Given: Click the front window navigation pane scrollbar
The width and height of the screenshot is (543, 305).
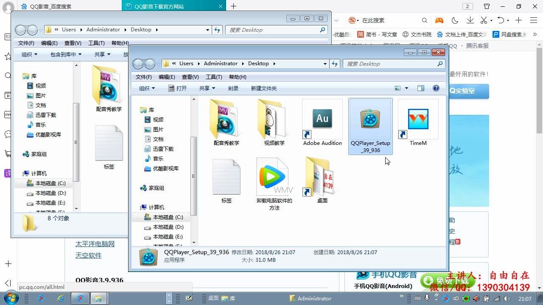Looking at the screenshot, I should click(x=194, y=176).
